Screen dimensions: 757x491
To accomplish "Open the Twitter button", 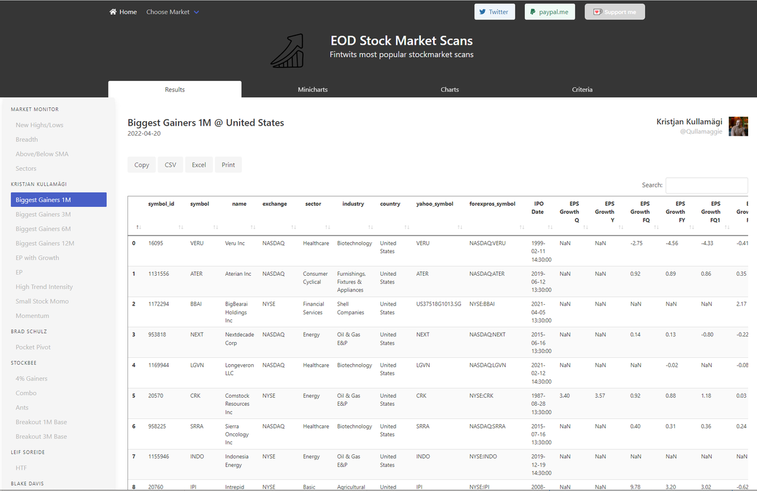I will click(495, 12).
